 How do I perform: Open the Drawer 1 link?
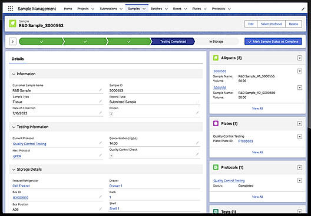tap(116, 185)
